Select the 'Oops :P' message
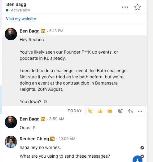Viewport: 153px width, 162px height. 28,128
